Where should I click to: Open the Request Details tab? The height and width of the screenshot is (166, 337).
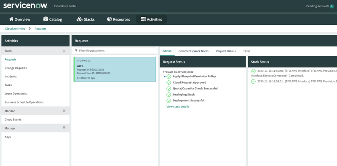pos(226,51)
